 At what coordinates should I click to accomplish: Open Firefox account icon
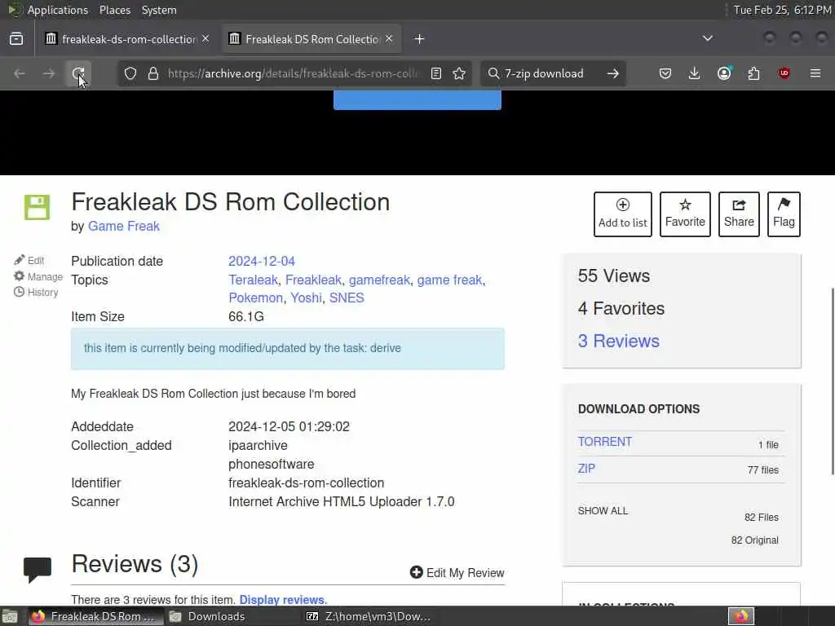point(724,73)
